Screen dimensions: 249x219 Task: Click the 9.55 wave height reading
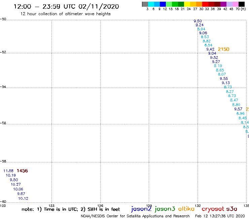coord(224,79)
